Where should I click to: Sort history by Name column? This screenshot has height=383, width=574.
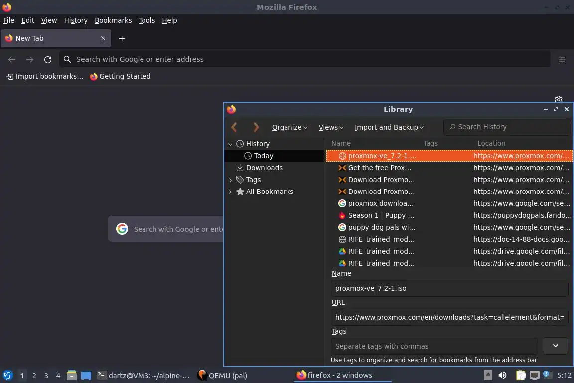[x=341, y=143]
